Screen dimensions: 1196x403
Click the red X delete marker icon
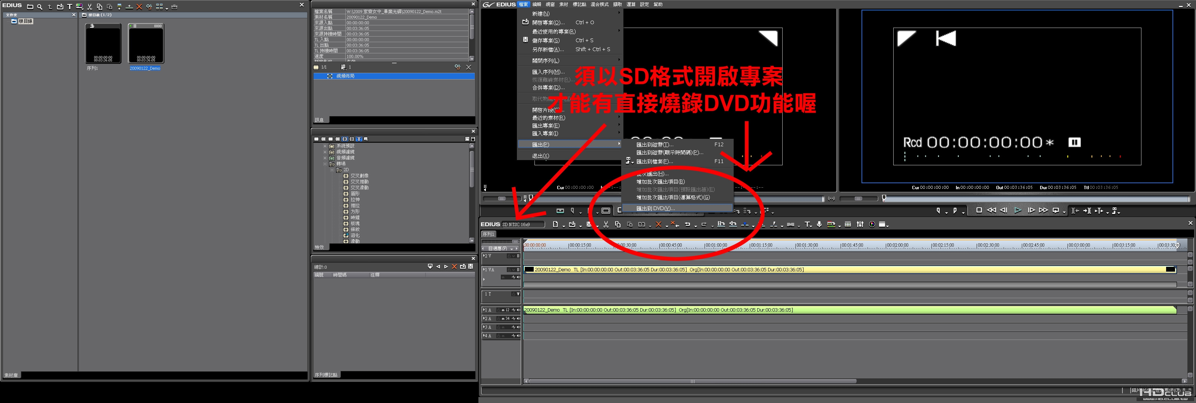[454, 267]
